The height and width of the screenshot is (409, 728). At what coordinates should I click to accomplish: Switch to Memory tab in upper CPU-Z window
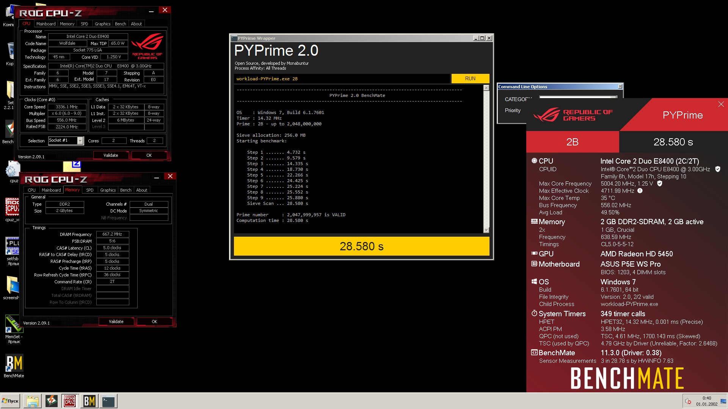67,24
